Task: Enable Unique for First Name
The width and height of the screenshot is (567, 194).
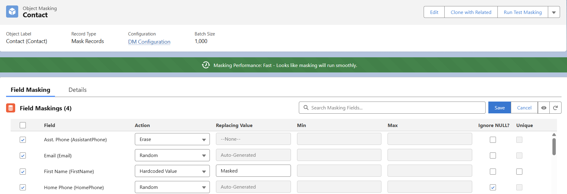Action: pyautogui.click(x=519, y=172)
